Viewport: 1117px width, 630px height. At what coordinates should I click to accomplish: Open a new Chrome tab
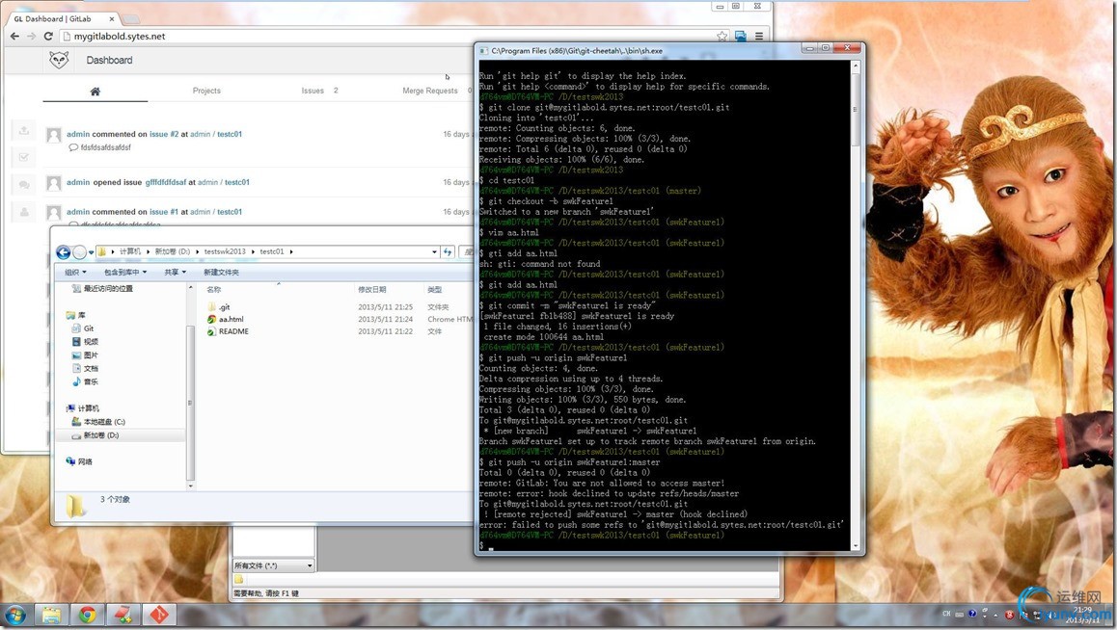[131, 18]
